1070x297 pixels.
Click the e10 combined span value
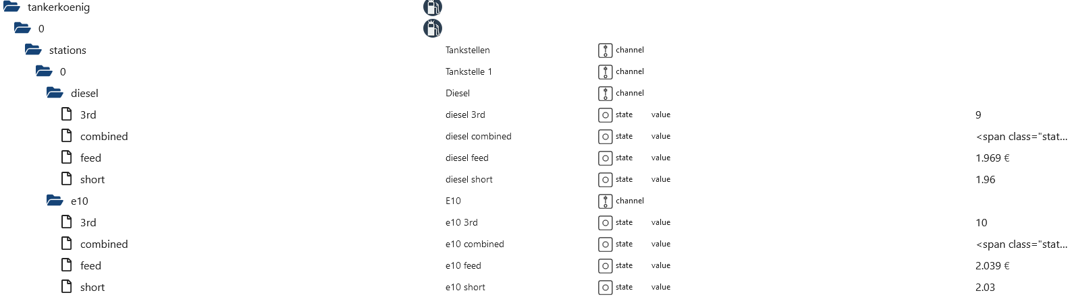click(x=1021, y=244)
